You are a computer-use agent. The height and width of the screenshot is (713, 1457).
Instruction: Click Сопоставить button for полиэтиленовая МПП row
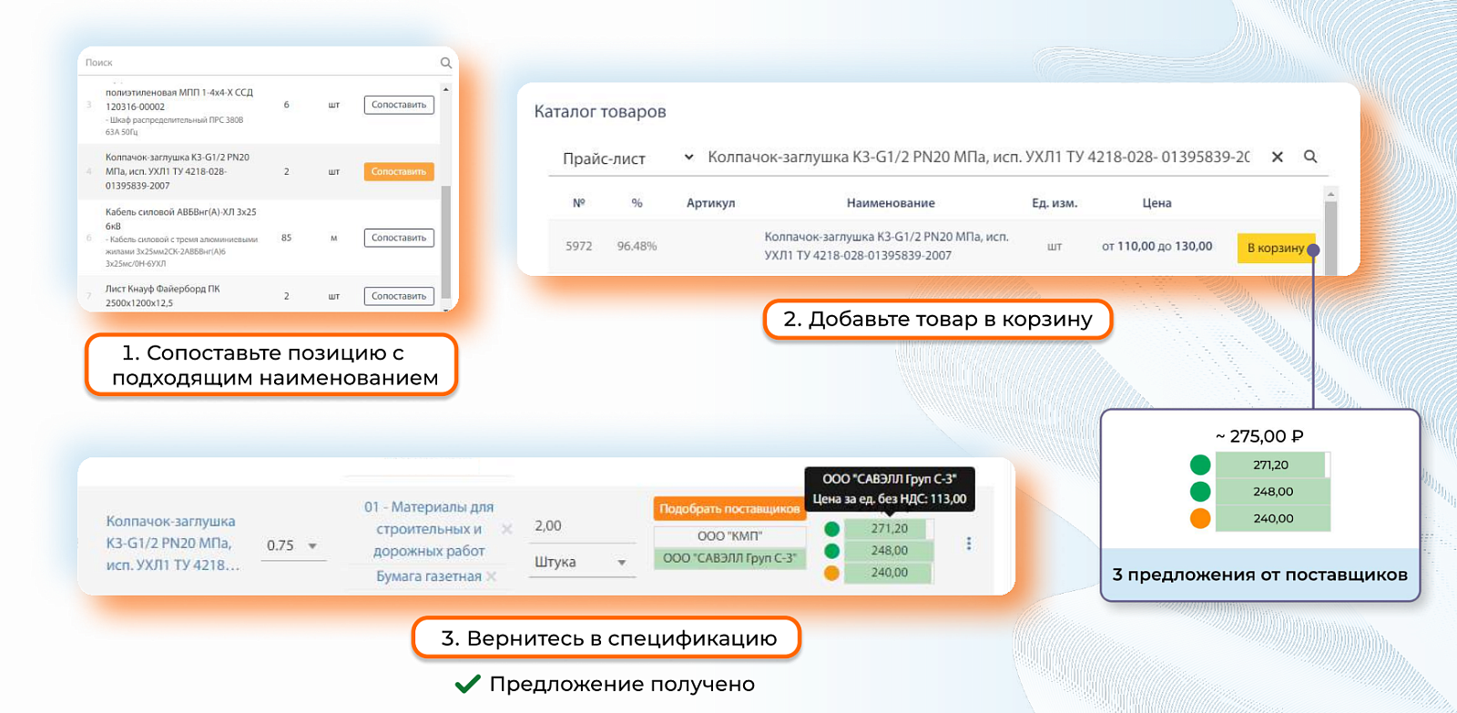pos(399,105)
